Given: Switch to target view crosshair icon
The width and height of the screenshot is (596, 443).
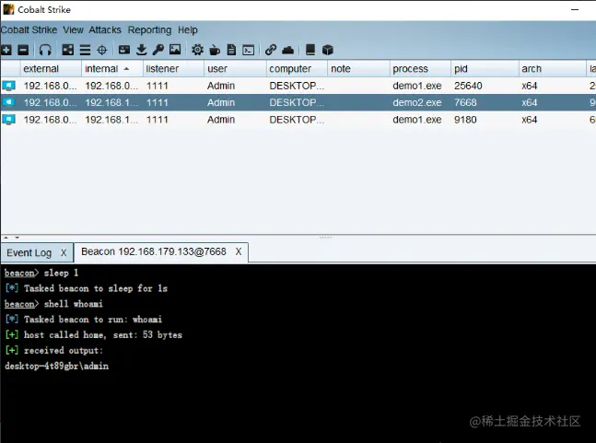Looking at the screenshot, I should tap(102, 50).
